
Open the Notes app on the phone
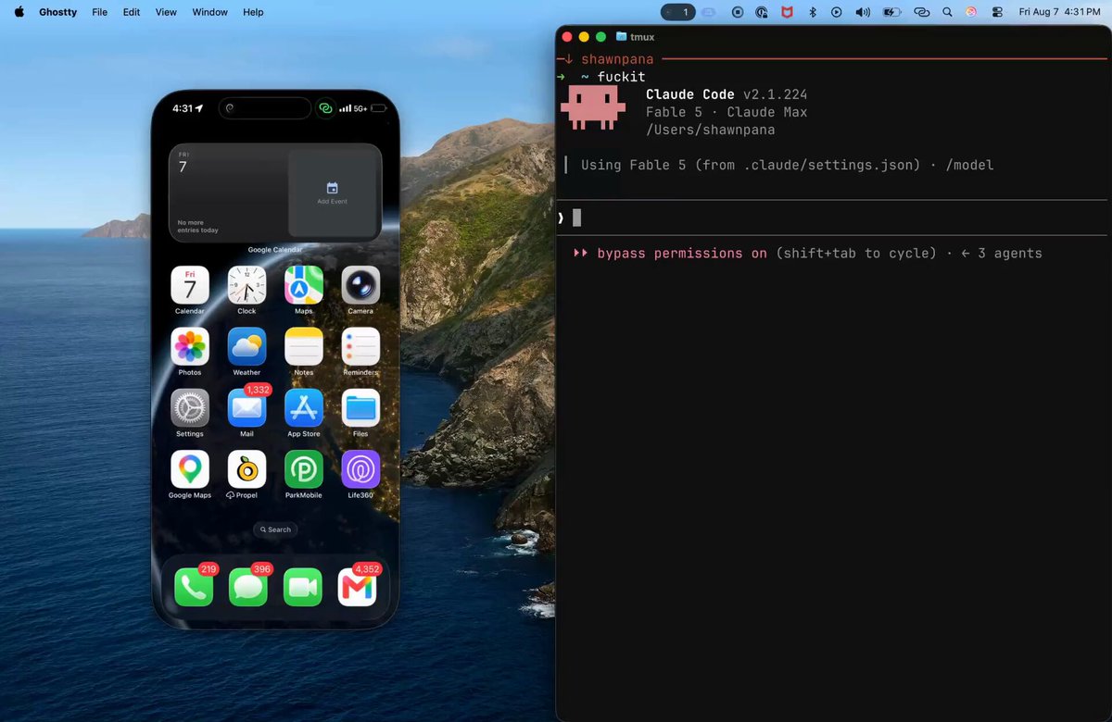pyautogui.click(x=304, y=346)
